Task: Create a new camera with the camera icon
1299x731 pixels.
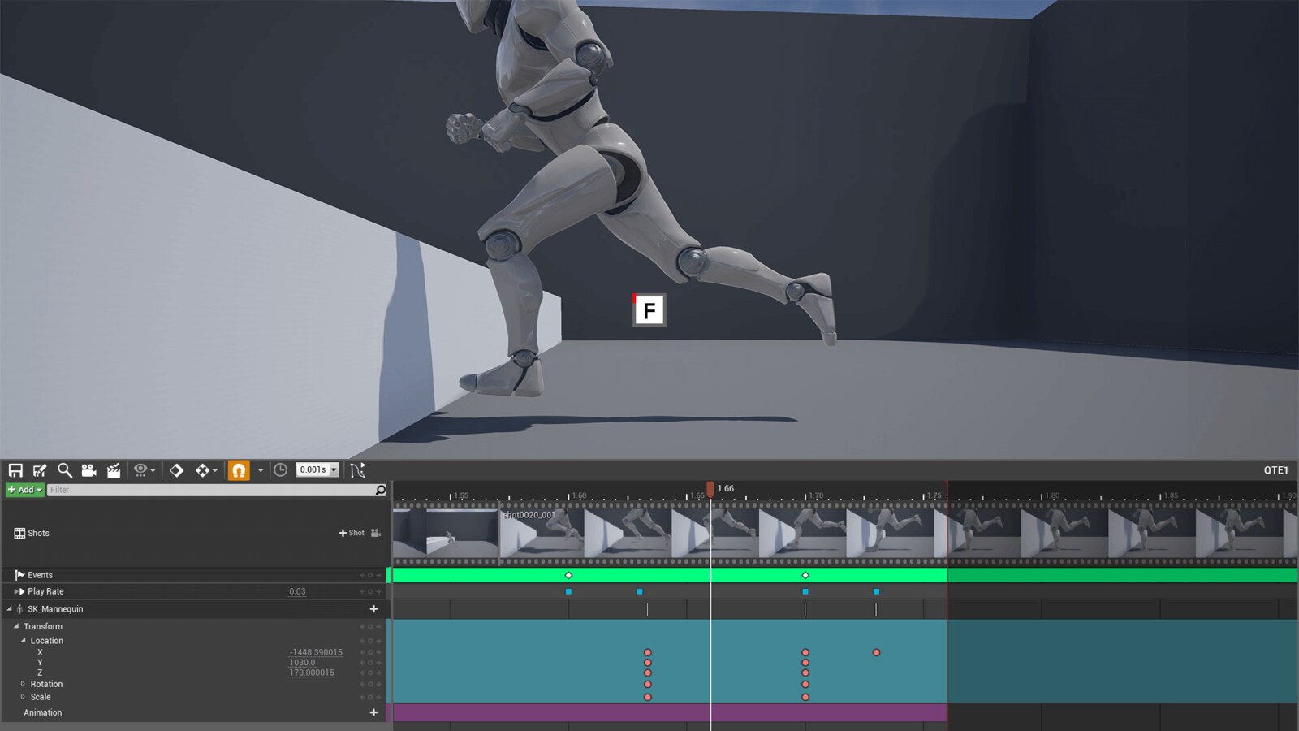Action: point(89,469)
